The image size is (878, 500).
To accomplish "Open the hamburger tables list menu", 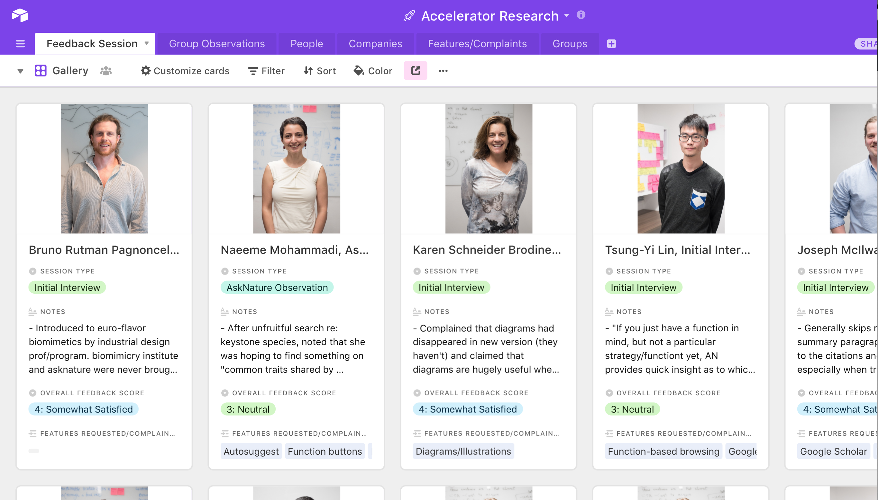I will [20, 44].
